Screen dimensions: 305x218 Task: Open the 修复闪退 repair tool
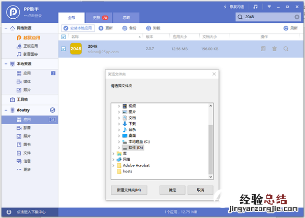[234, 7]
